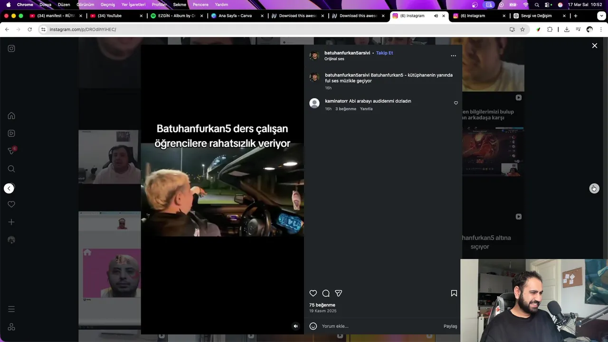608x342 pixels.
Task: Share the post with paper plane icon
Action: tap(339, 294)
